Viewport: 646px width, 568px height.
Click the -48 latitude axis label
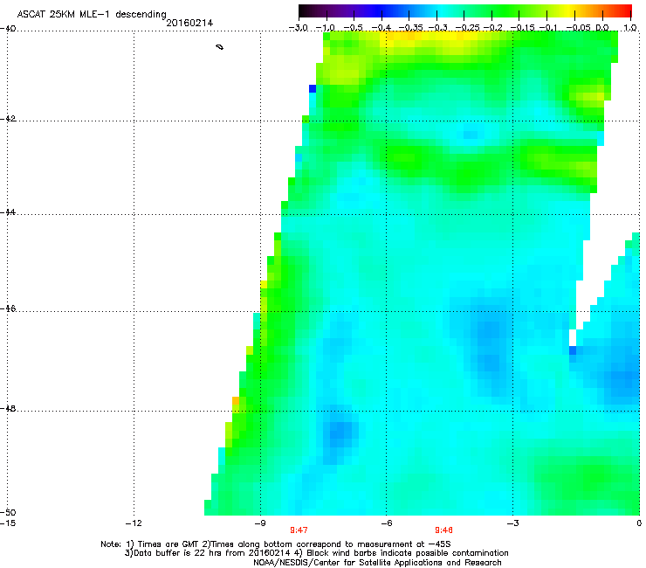point(8,408)
